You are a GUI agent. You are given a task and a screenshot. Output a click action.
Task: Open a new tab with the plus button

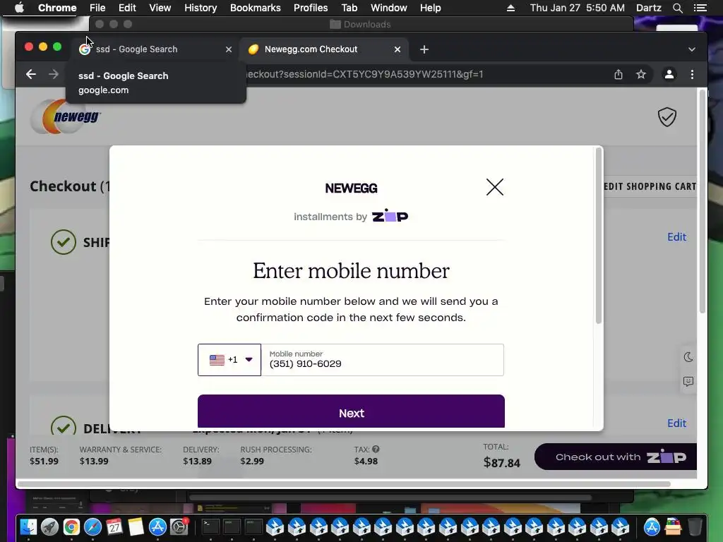[x=424, y=49]
